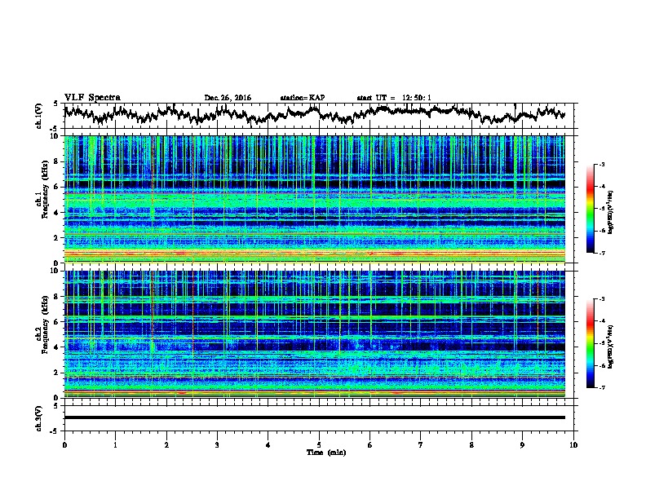The width and height of the screenshot is (646, 499).
Task: Click the "ch.1 Frequency (kHz)" axis label
Action: [x=42, y=190]
